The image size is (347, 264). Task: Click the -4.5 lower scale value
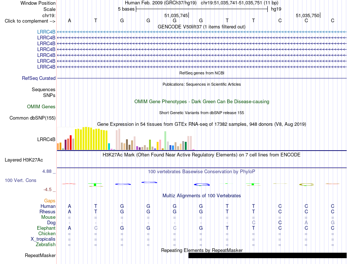click(x=47, y=190)
